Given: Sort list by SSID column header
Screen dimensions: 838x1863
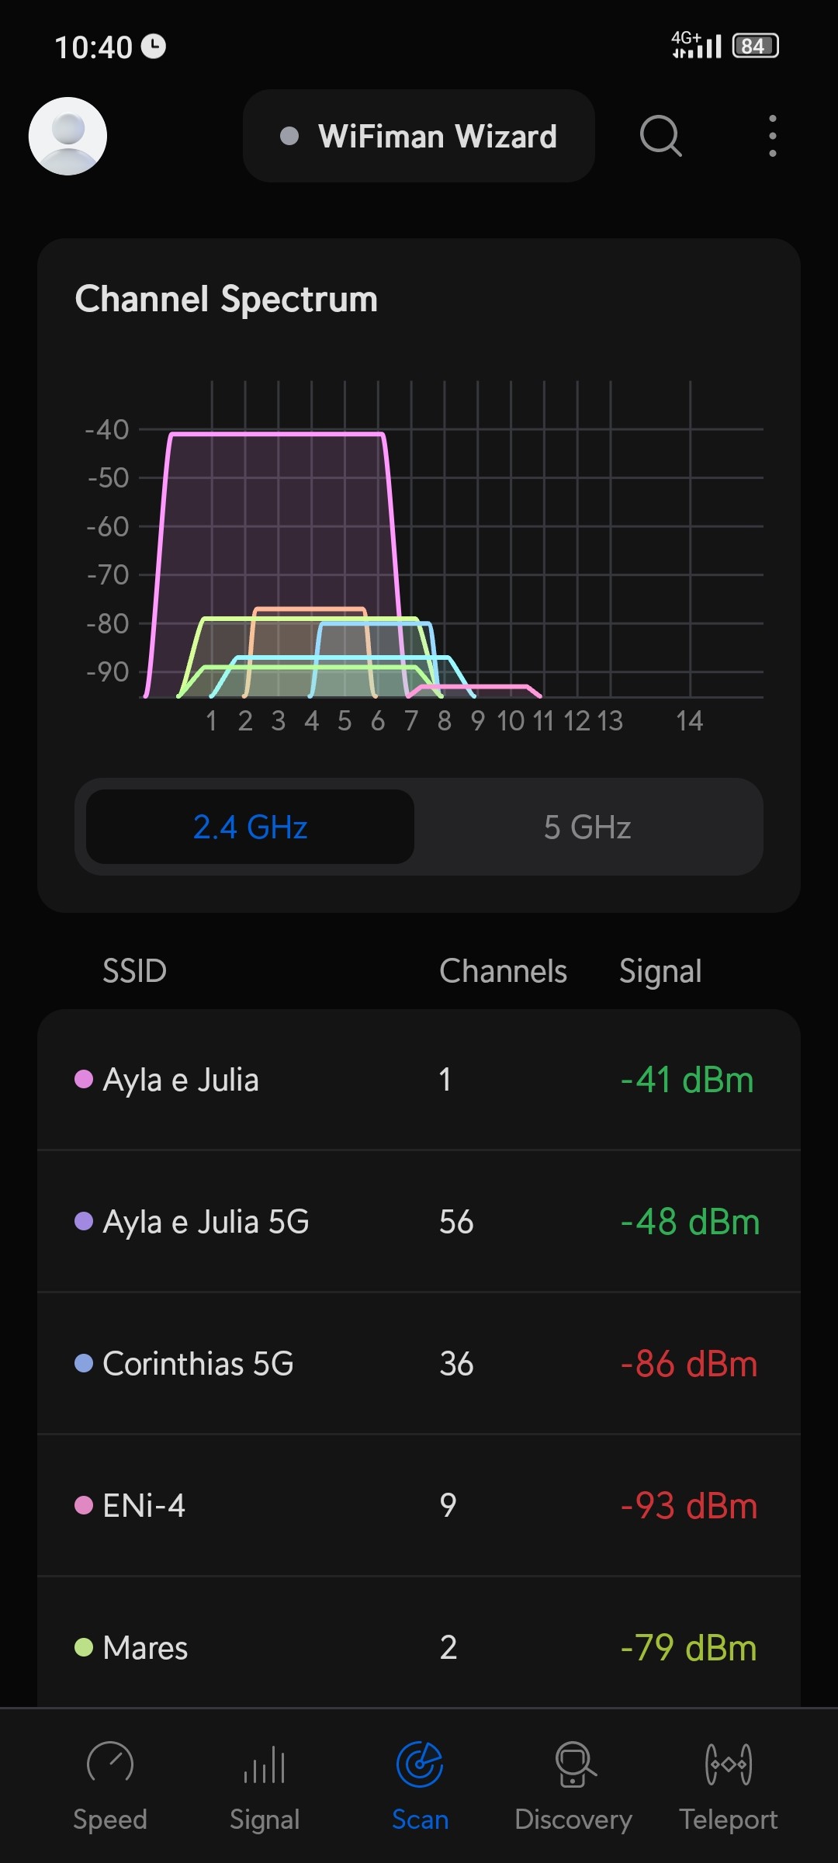Looking at the screenshot, I should point(135,971).
